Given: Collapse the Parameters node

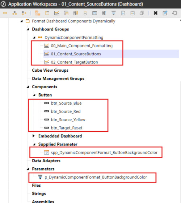Looking at the screenshot, I should click(x=28, y=169).
